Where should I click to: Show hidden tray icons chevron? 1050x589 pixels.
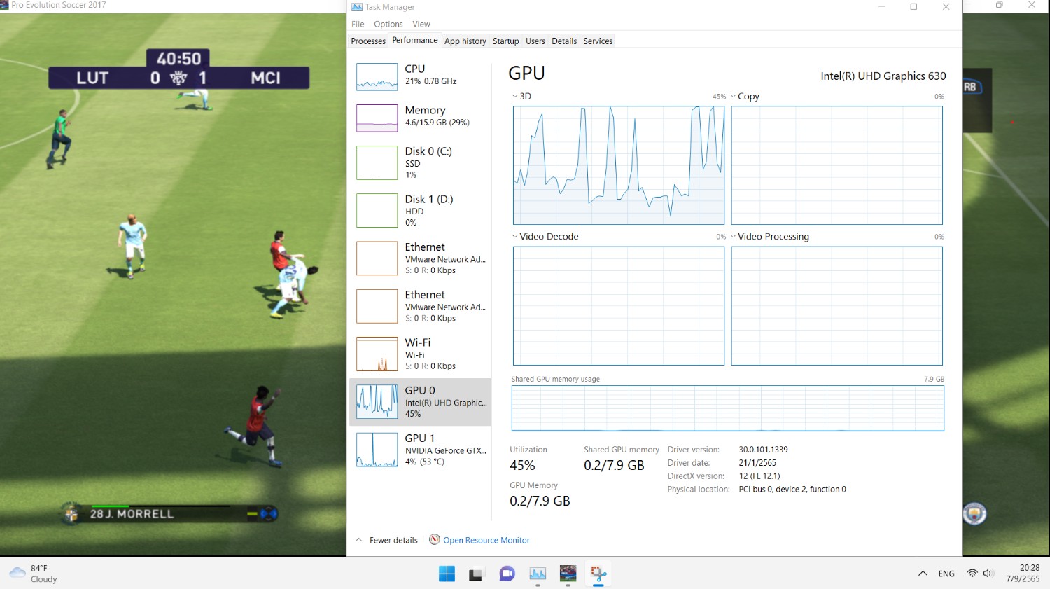point(923,574)
